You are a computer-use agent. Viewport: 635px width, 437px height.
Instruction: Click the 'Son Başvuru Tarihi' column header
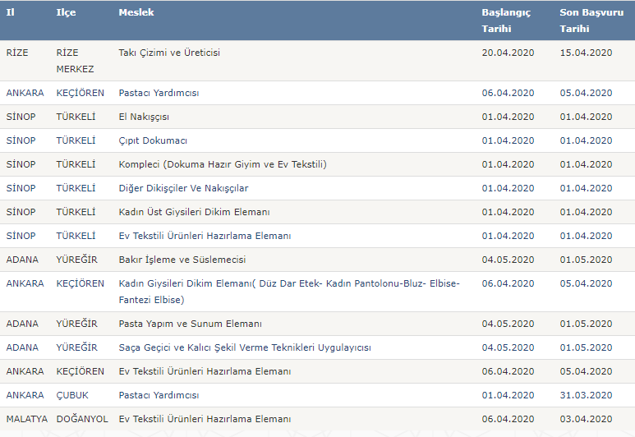(586, 21)
